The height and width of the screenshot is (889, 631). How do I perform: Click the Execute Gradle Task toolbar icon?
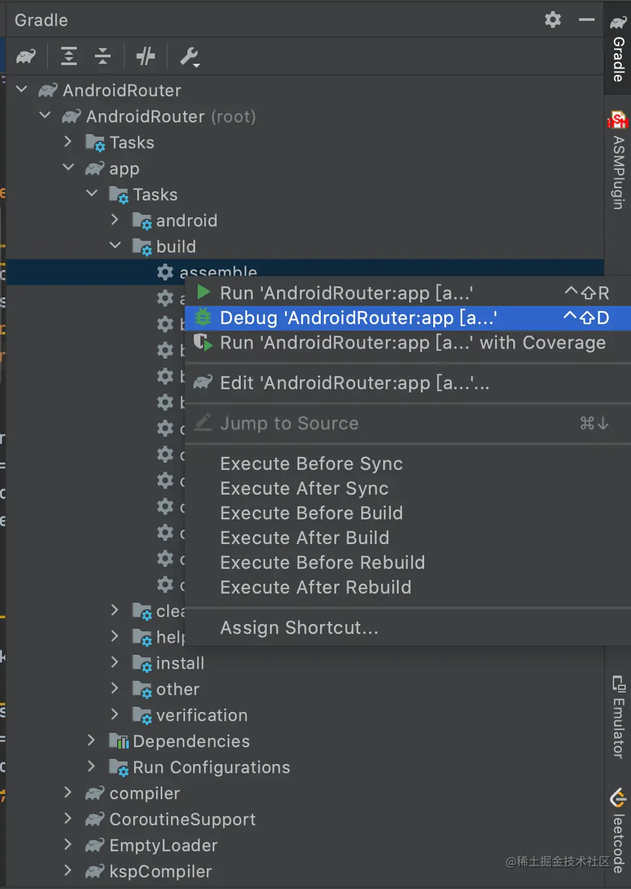(145, 57)
